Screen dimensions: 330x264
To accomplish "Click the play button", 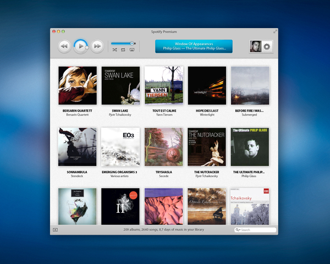I will (81, 46).
